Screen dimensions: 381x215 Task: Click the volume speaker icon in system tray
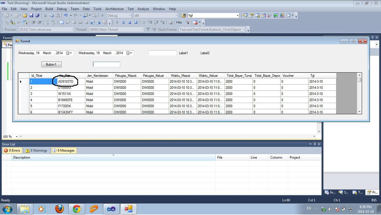tap(330, 209)
